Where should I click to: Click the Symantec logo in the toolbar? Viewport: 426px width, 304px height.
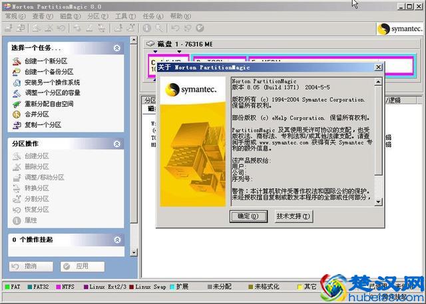click(401, 29)
